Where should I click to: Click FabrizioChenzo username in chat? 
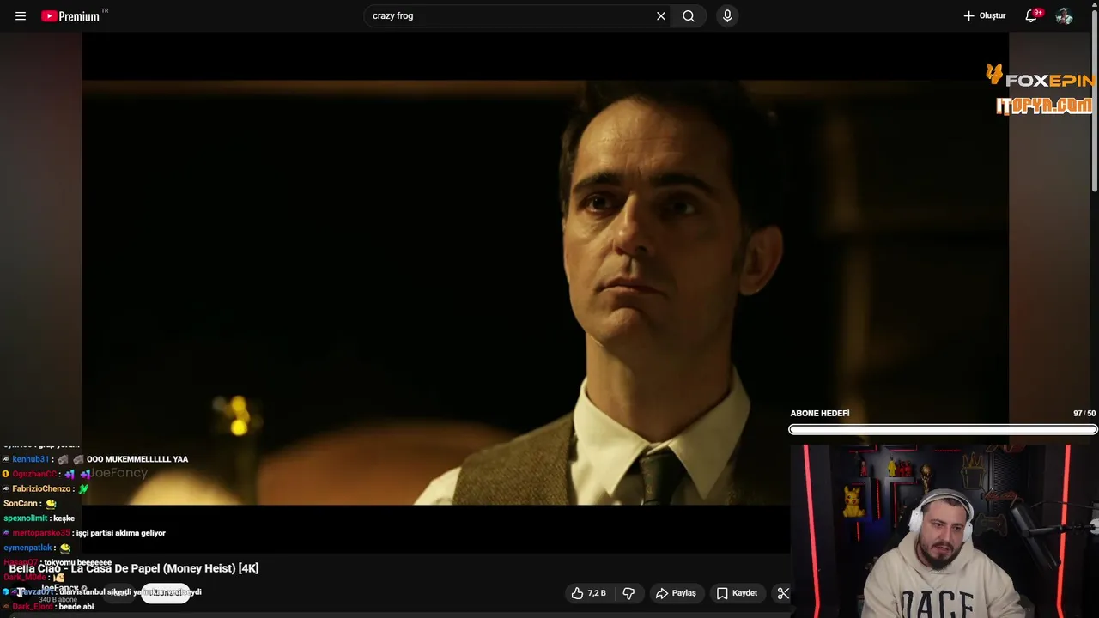coord(41,488)
